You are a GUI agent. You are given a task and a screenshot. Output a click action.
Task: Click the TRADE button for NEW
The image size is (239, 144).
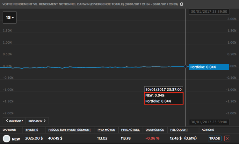pyautogui.click(x=214, y=138)
